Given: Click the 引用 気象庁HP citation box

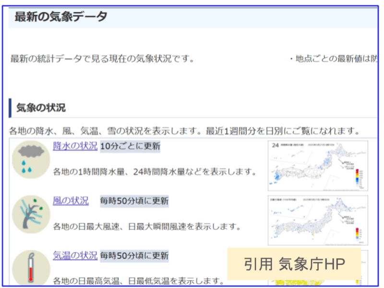Looking at the screenshot, I should 294,264.
